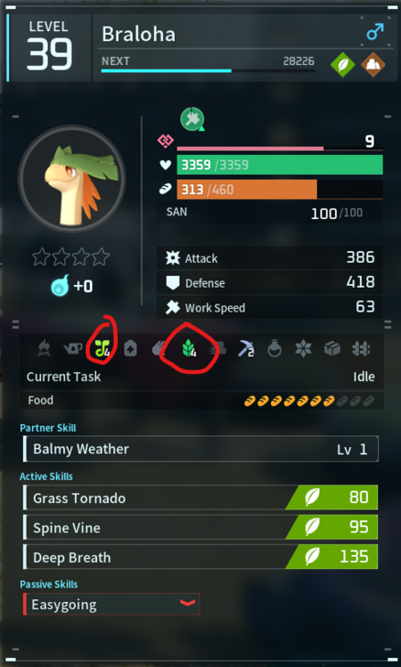Click the Watering can work suitability icon
The height and width of the screenshot is (667, 401).
click(x=72, y=349)
